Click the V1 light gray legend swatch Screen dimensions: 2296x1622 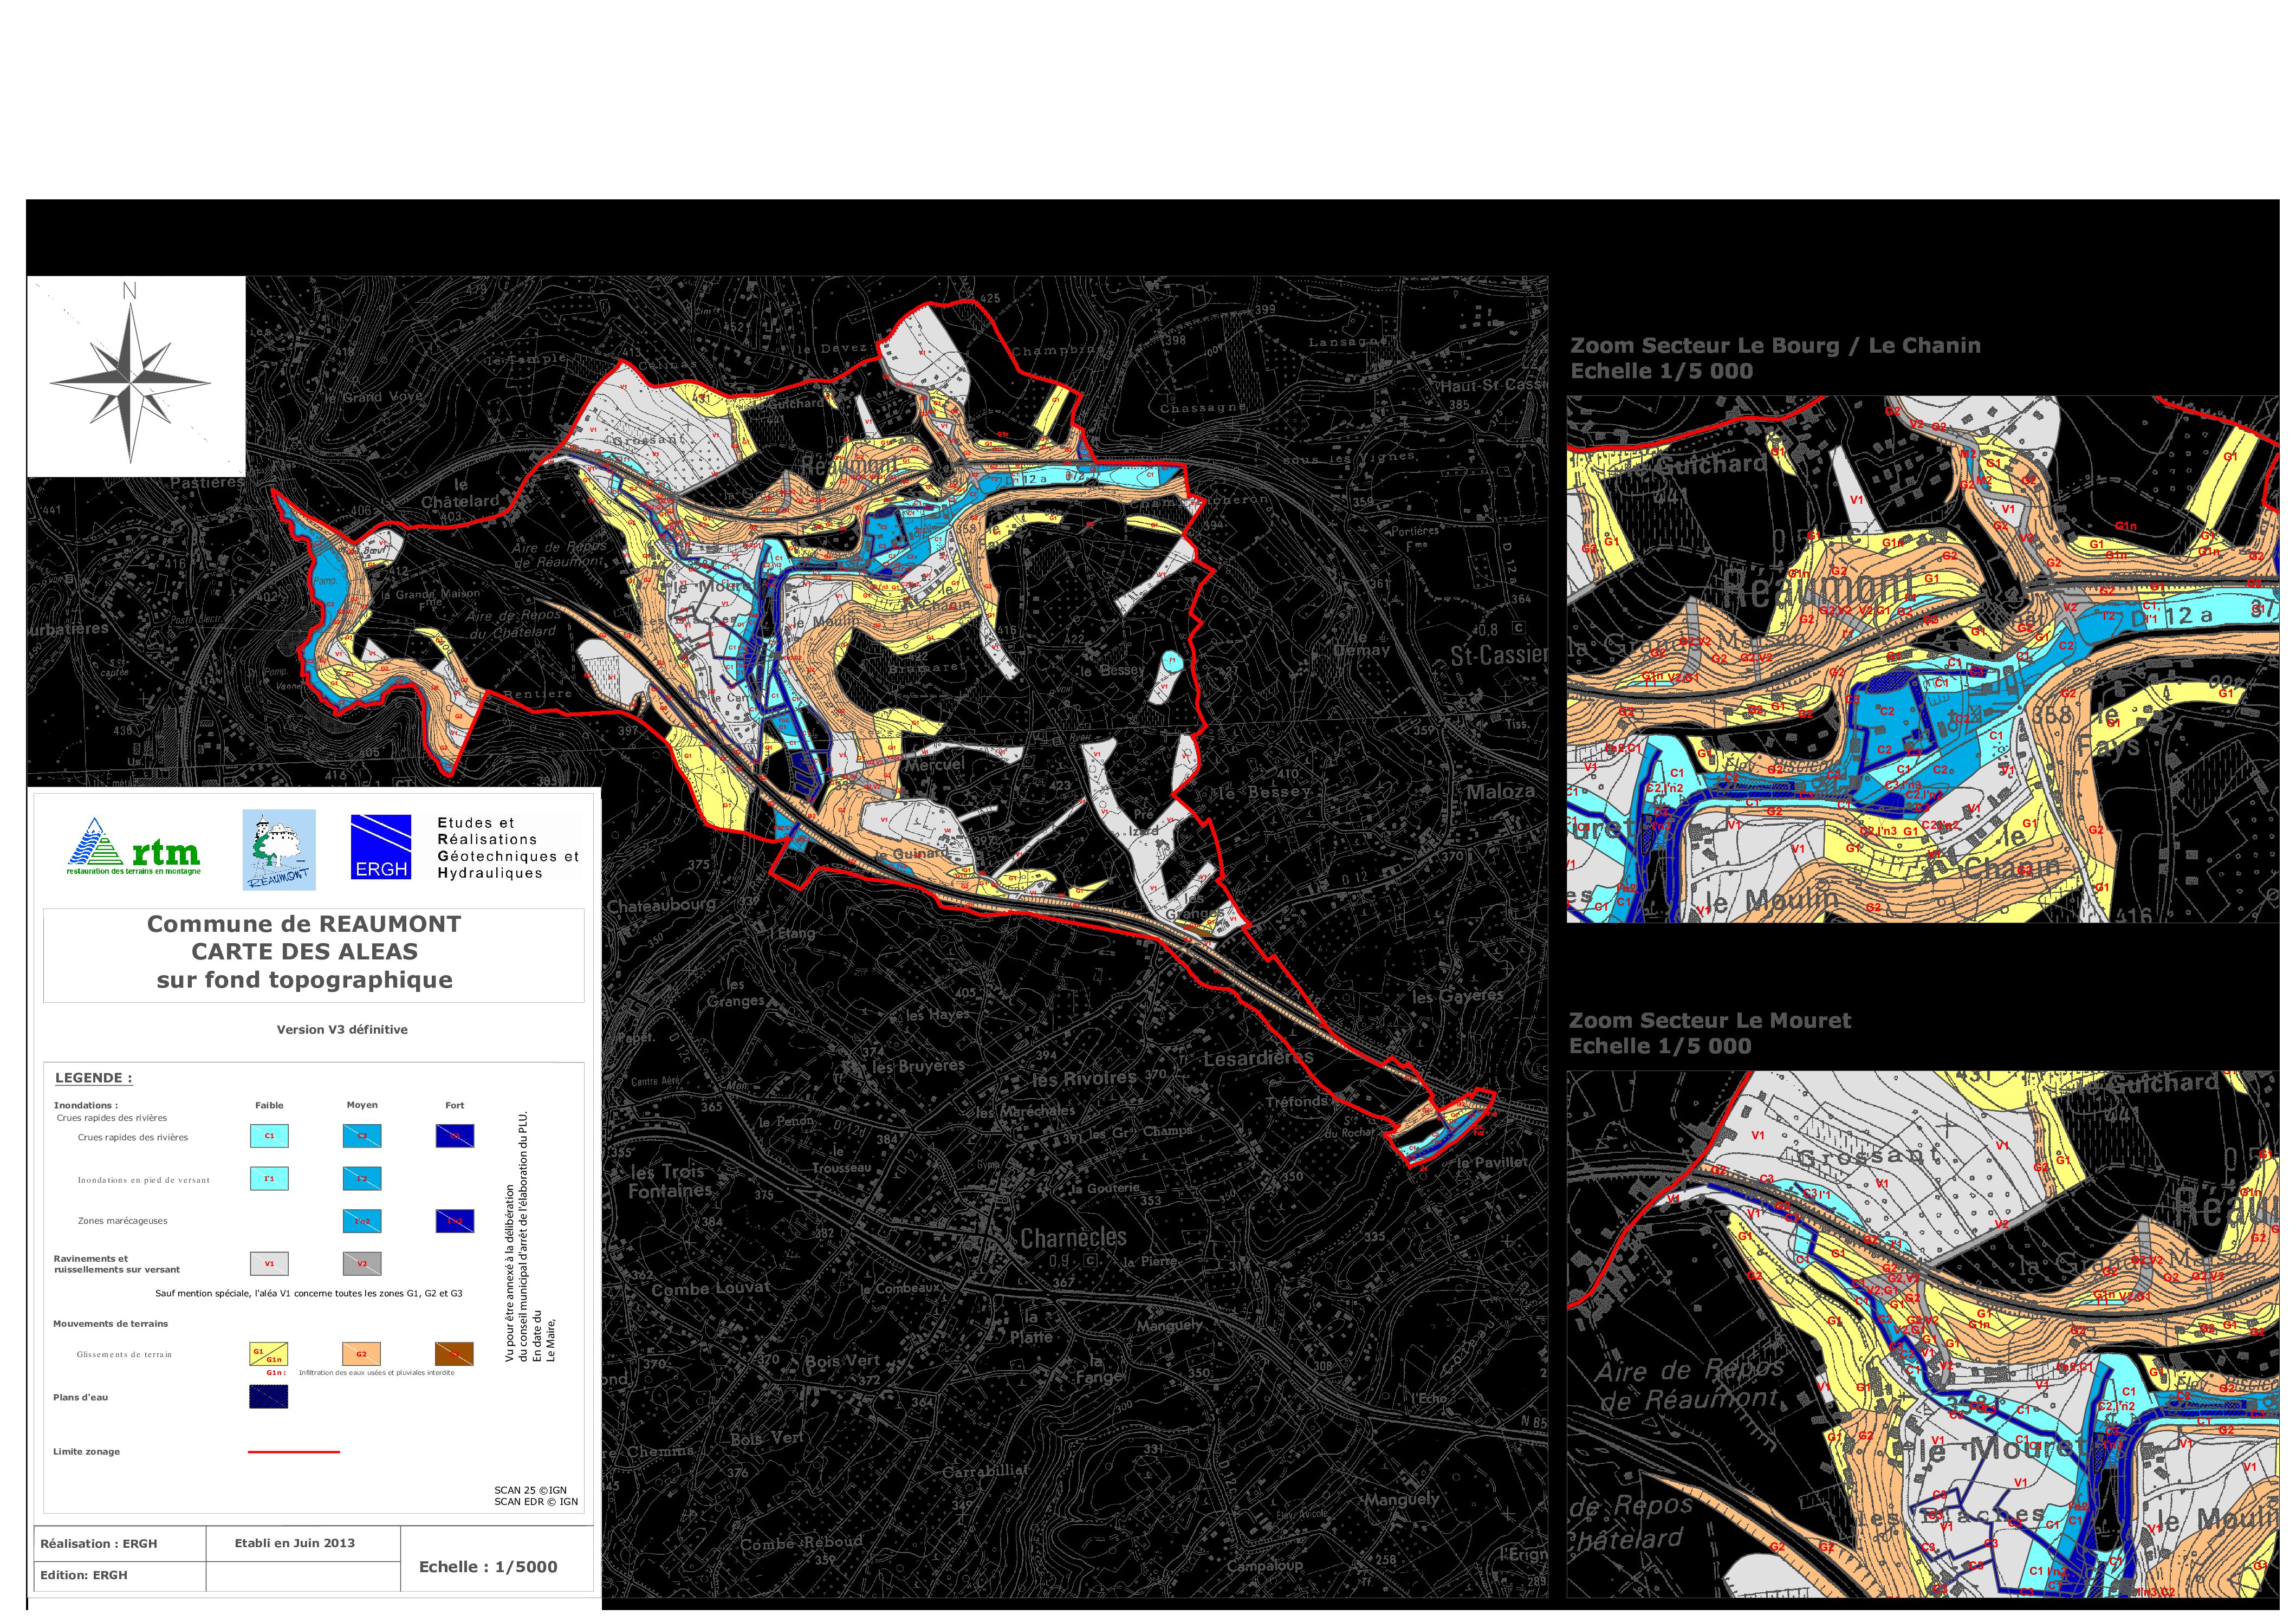[269, 1263]
